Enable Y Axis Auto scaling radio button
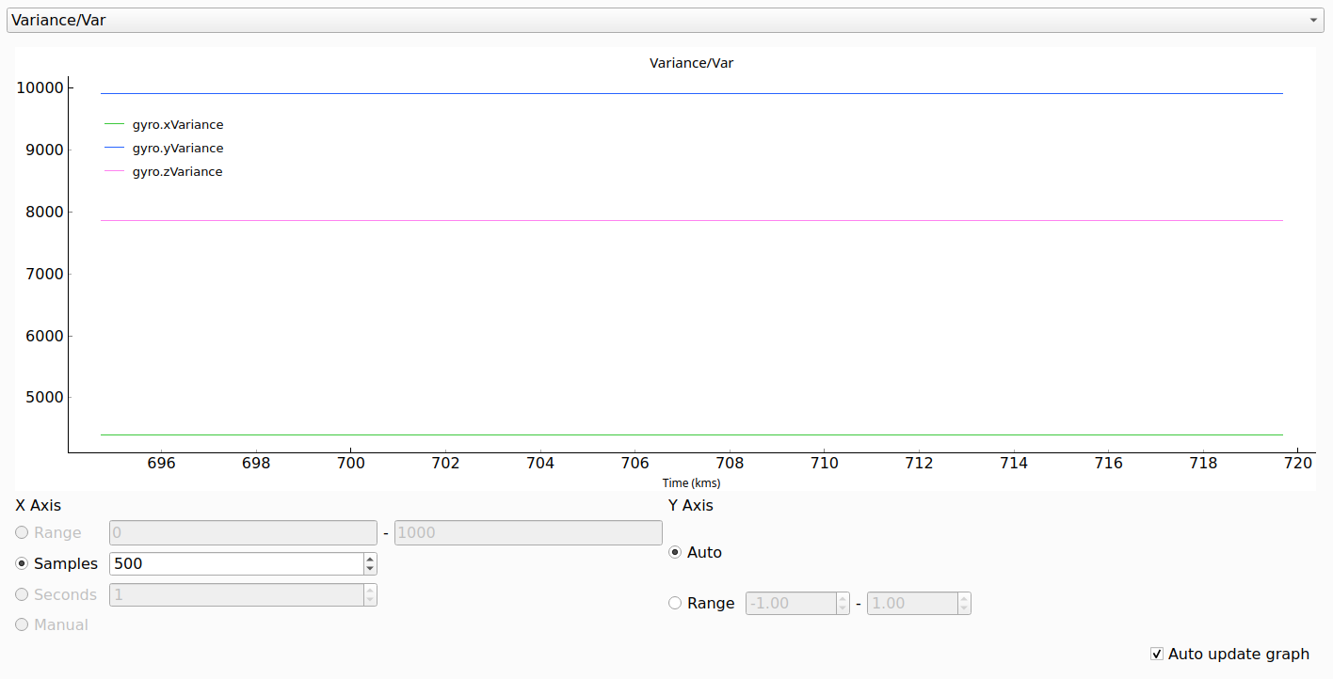 coord(675,553)
